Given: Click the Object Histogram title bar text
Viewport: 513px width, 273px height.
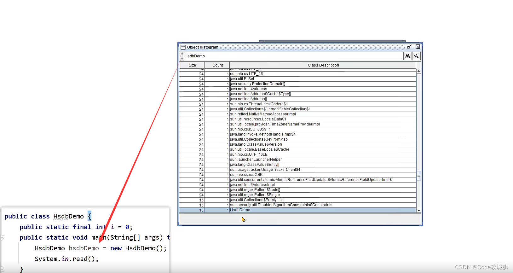Looking at the screenshot, I should point(203,47).
